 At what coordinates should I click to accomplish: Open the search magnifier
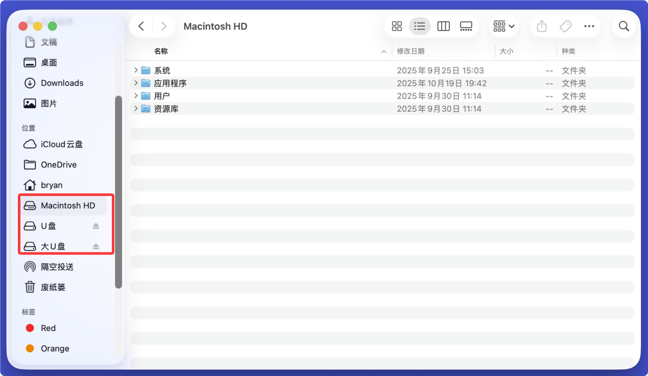click(x=623, y=27)
